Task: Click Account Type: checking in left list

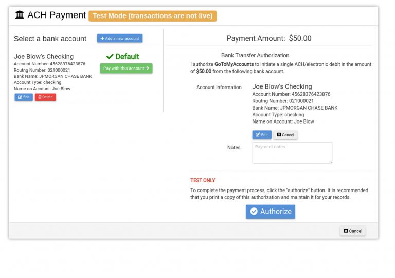Action: pos(38,82)
